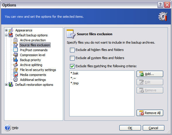Viewport: 172px width, 135px height.
Task: Click the Compression level icon
Action: [16, 55]
